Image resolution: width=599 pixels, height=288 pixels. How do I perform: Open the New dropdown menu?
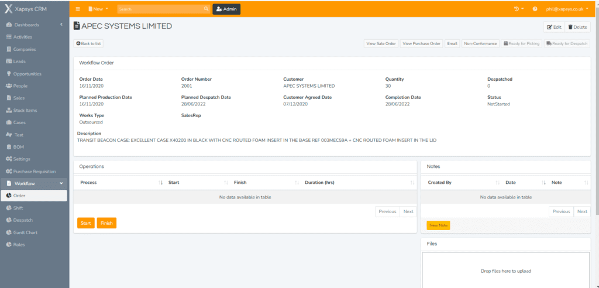98,9
